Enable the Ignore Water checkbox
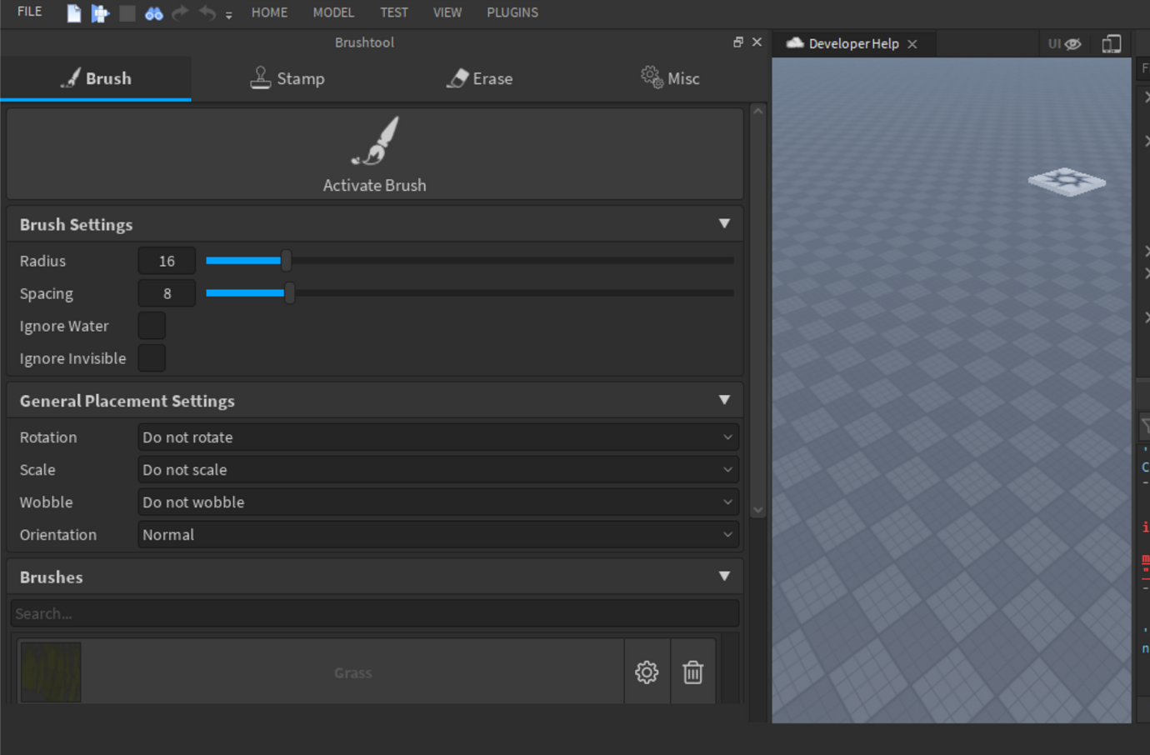 tap(151, 325)
